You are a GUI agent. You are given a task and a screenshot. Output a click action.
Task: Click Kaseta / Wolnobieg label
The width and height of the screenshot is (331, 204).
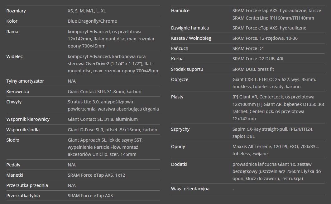coord(191,38)
